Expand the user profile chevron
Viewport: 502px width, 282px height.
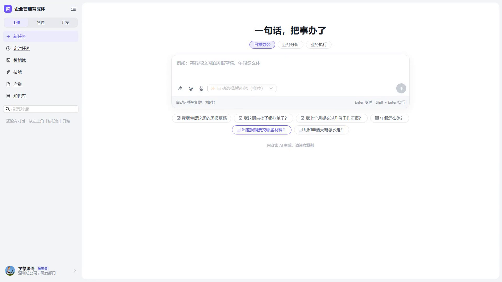75,271
